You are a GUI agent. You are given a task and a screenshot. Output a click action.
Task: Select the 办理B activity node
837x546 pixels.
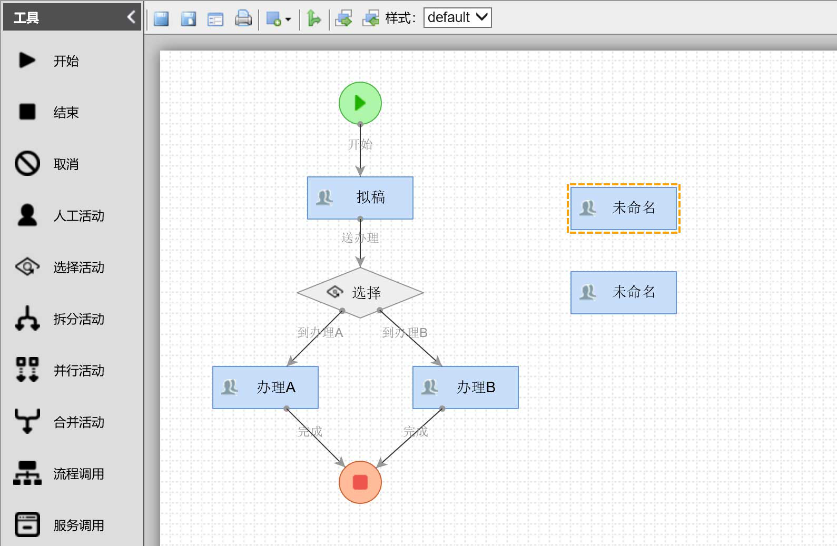tap(466, 388)
